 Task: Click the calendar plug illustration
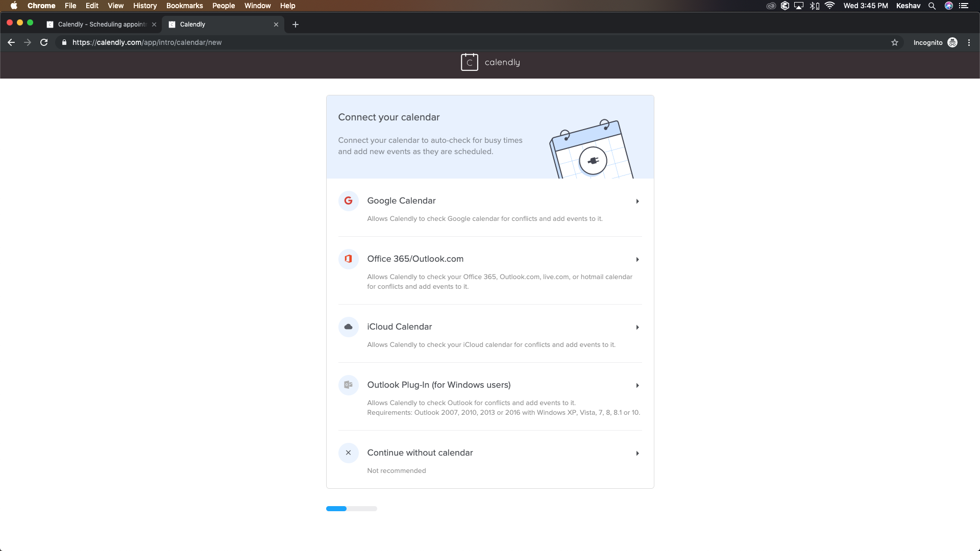tap(591, 149)
